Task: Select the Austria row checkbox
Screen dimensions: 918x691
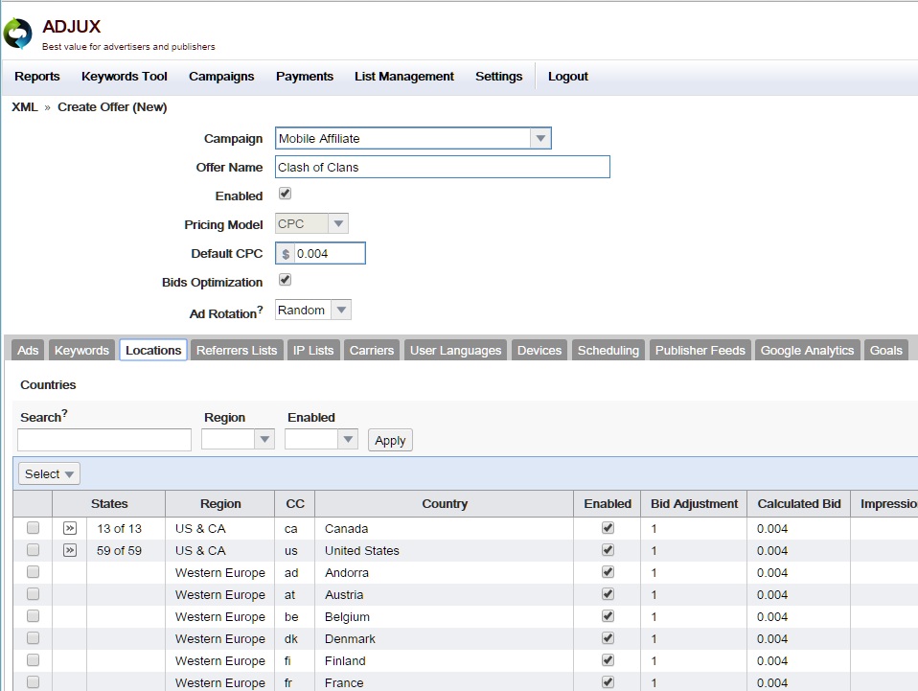Action: click(x=33, y=594)
